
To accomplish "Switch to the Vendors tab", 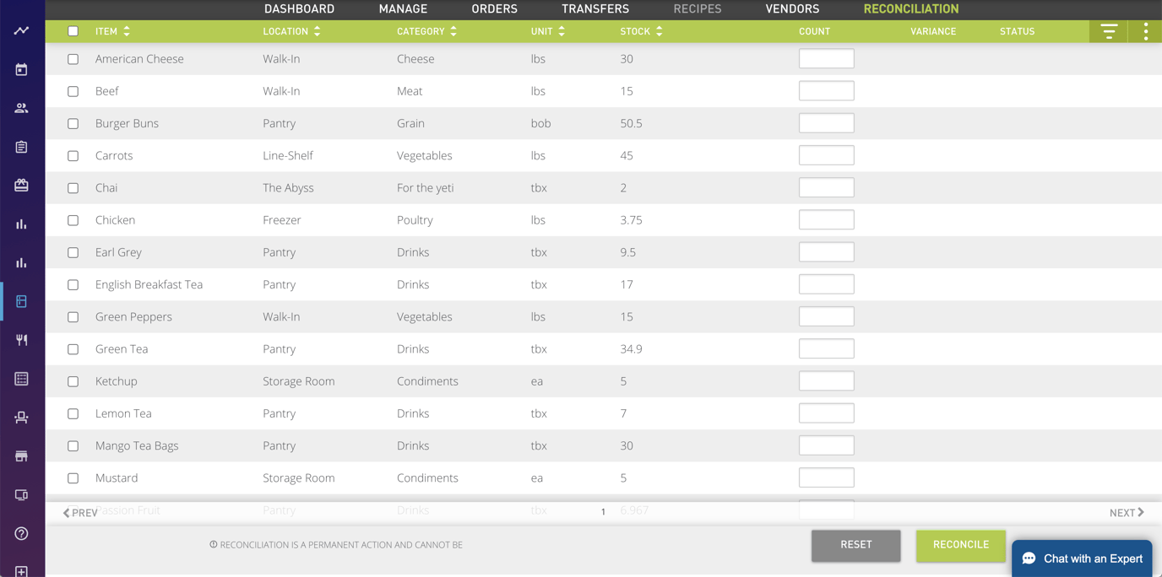I will point(791,9).
